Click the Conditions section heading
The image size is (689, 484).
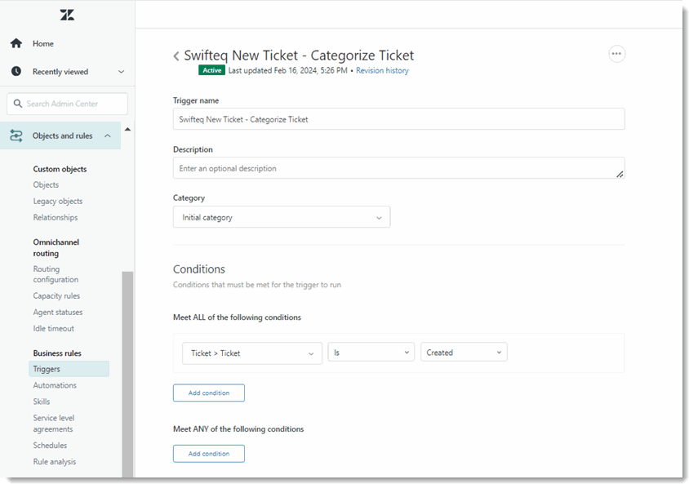tap(199, 269)
